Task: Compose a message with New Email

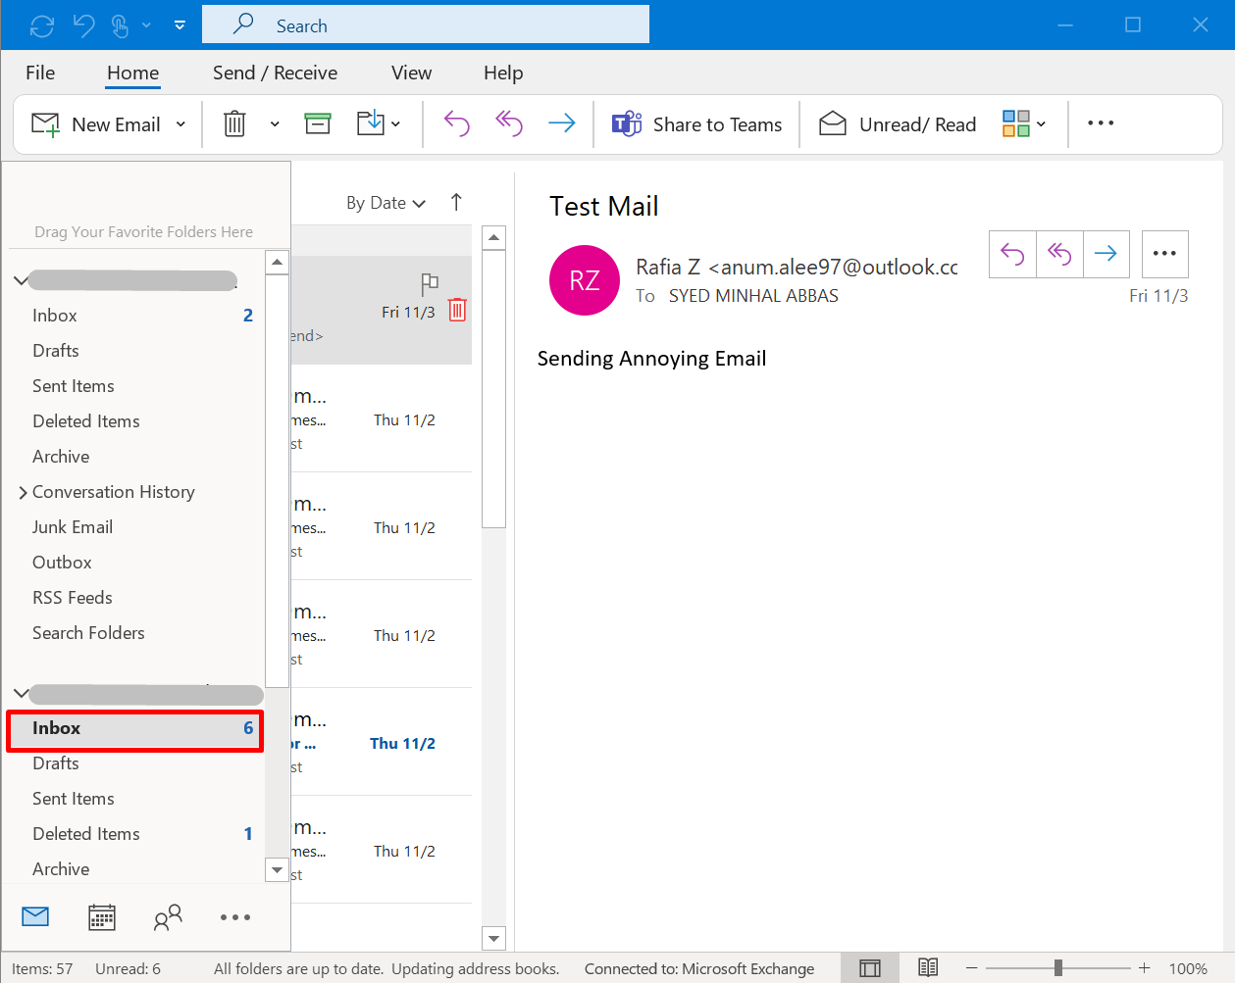Action: [x=96, y=124]
